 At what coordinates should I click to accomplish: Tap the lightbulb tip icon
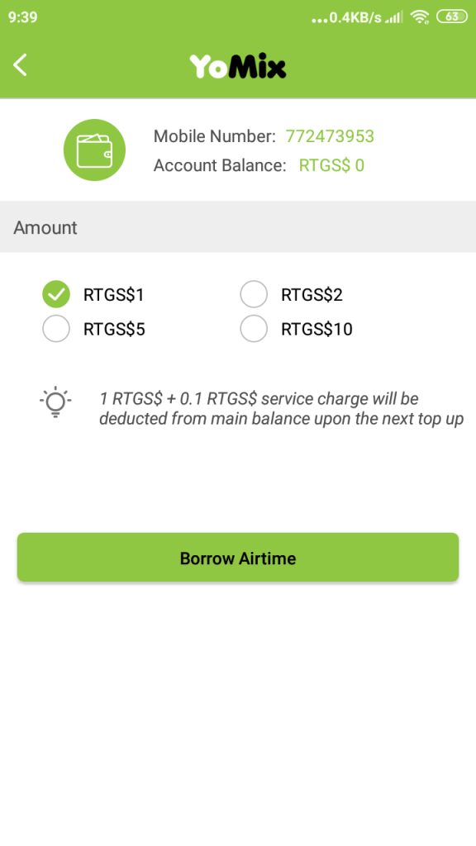point(55,402)
